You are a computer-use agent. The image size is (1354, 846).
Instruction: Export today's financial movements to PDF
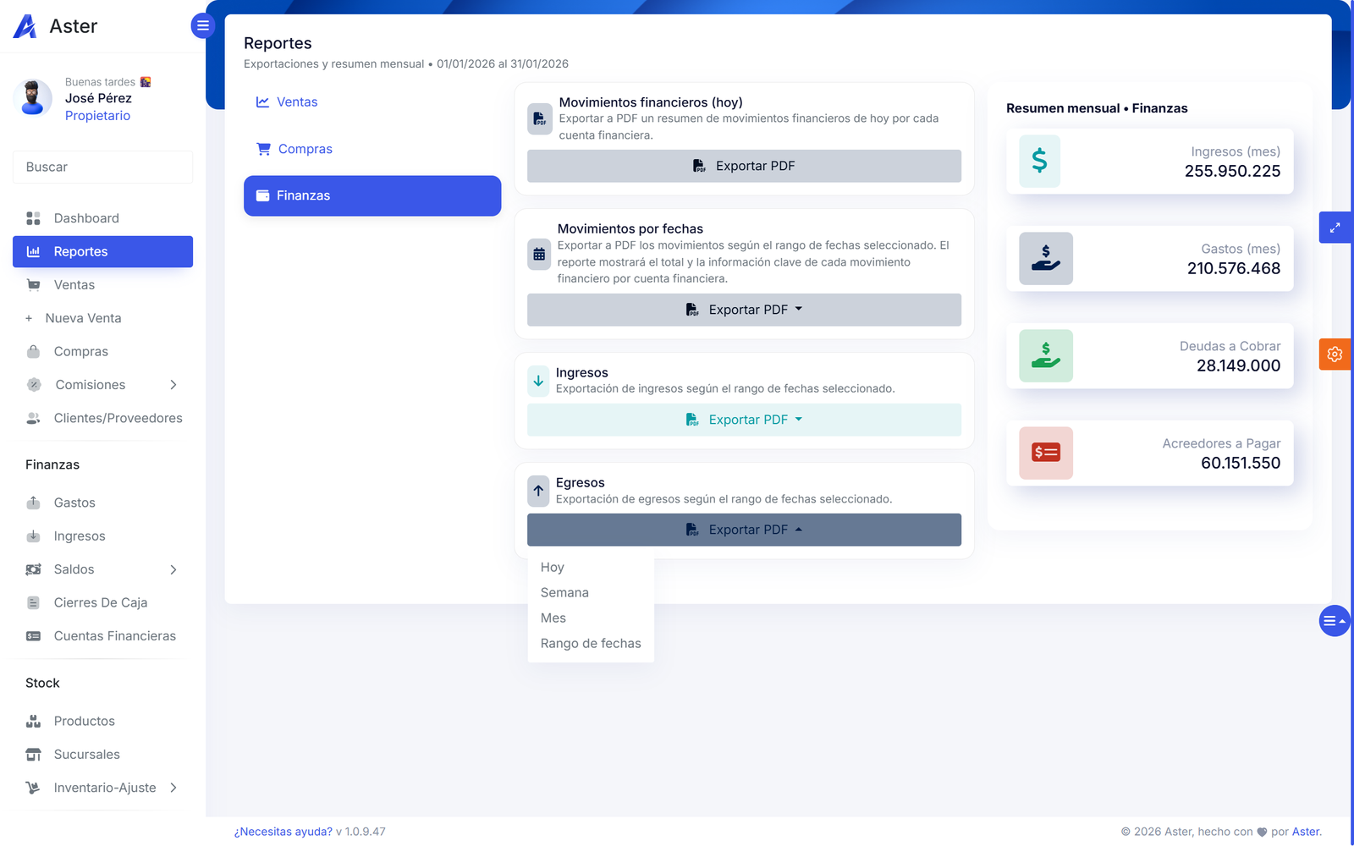744,166
